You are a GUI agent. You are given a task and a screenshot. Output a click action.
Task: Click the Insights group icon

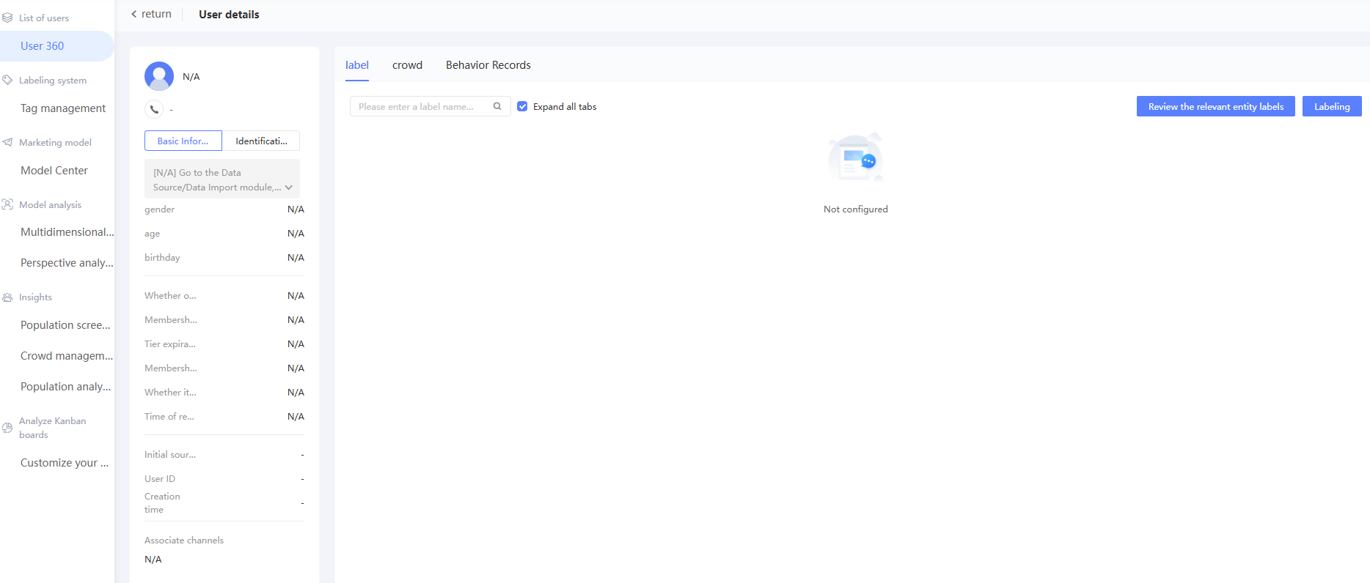7,297
